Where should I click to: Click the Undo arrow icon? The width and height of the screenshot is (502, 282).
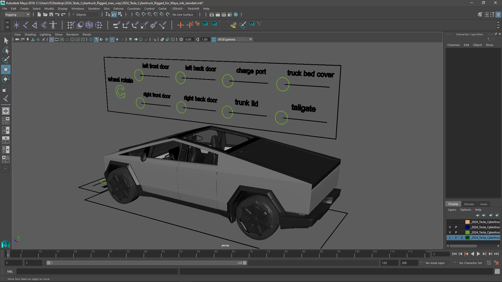point(57,15)
